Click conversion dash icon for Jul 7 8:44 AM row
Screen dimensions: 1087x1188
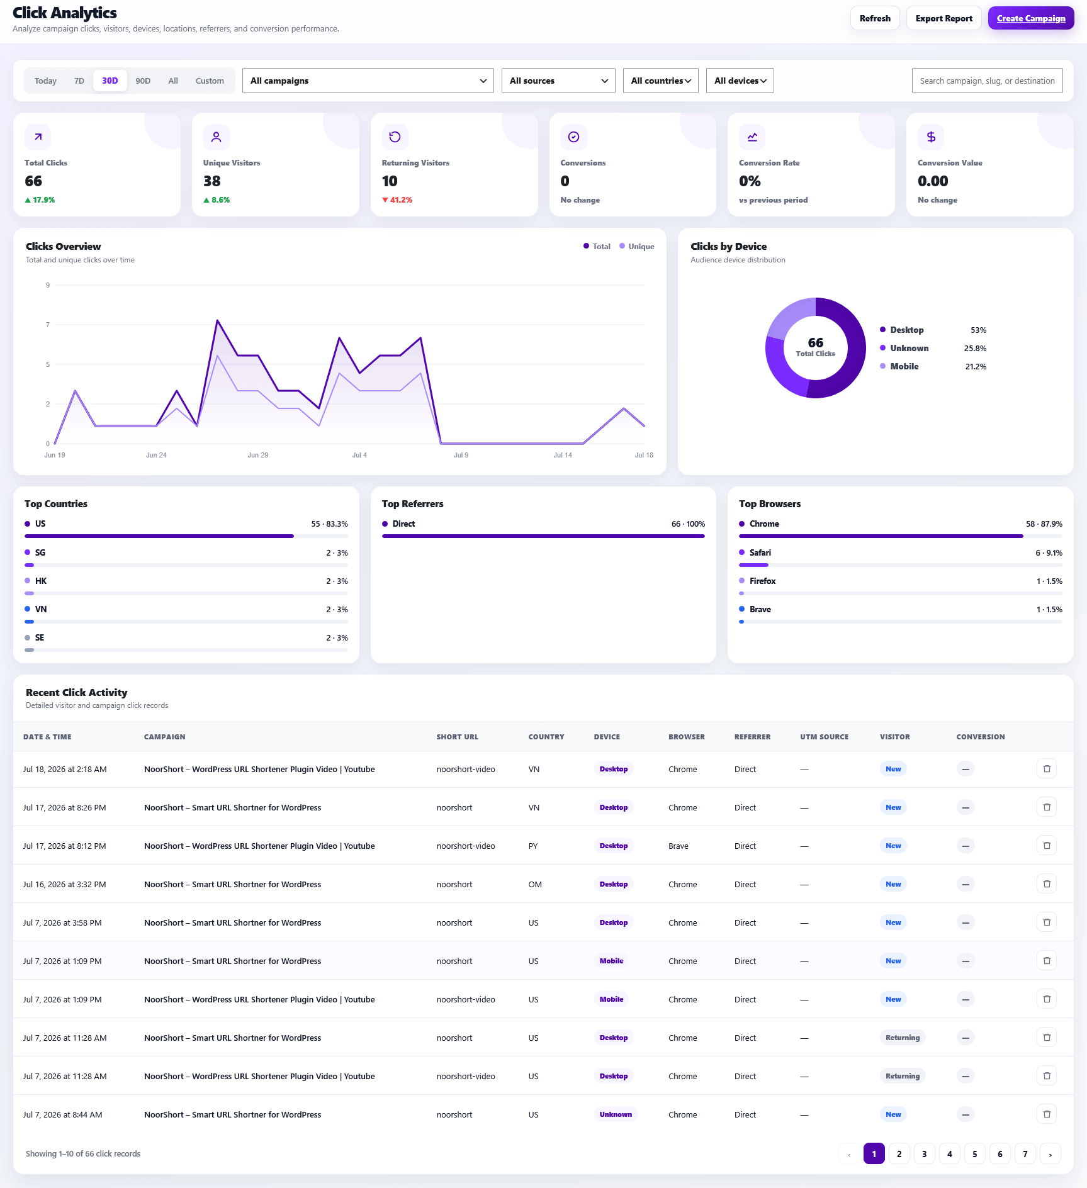click(966, 1114)
